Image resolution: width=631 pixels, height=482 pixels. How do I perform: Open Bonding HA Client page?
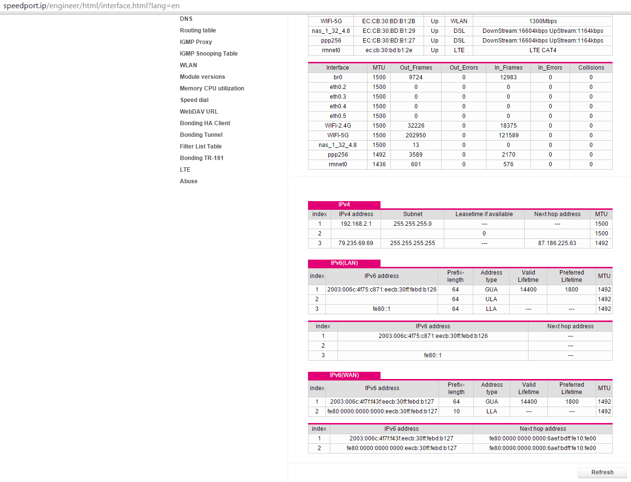coord(205,123)
